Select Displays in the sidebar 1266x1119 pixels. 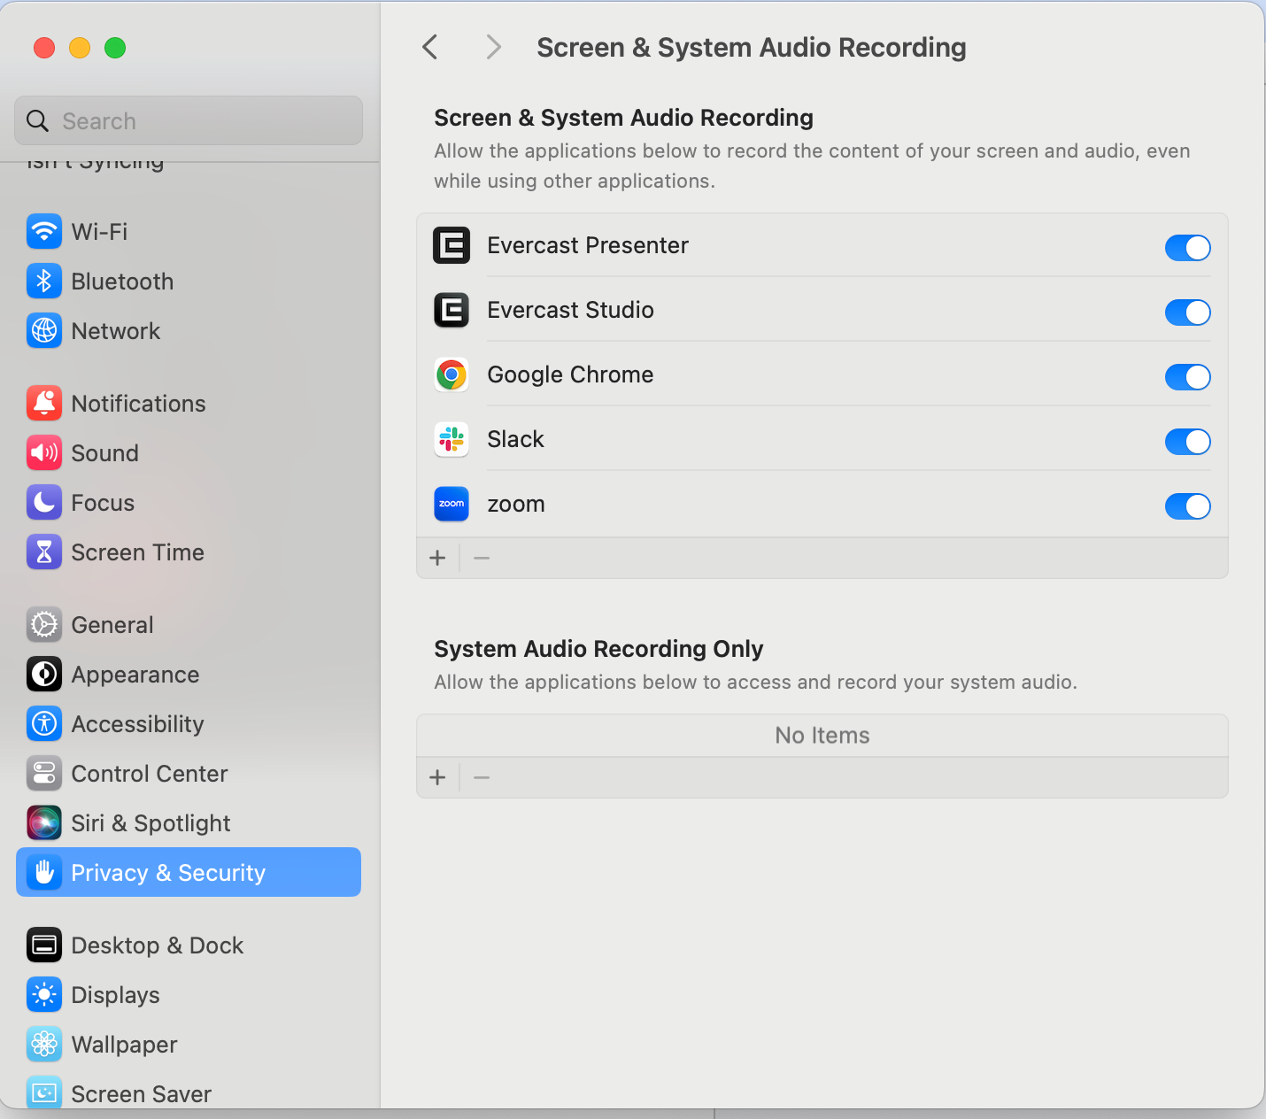189,995
